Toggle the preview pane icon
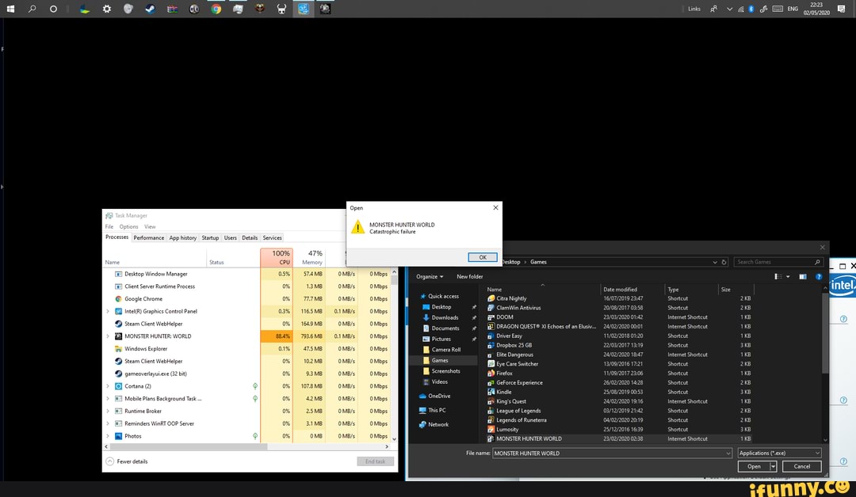This screenshot has height=497, width=856. point(802,277)
